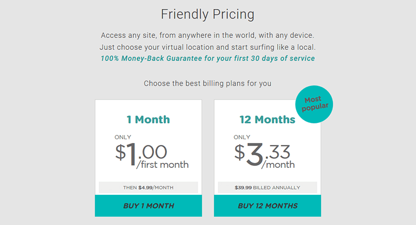Click the BUY 12 MONTHS button
Screen dimensions: 416x225
click(x=267, y=206)
